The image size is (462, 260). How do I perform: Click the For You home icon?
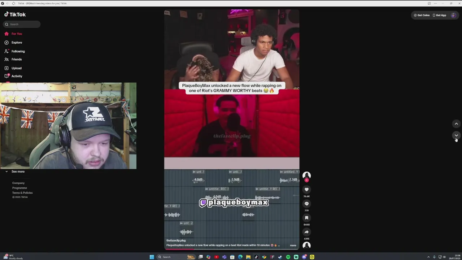(x=6, y=34)
